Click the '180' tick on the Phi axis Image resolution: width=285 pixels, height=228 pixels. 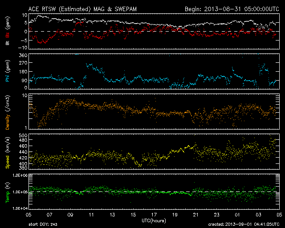click(23, 72)
